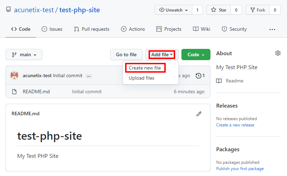
Task: Click the Go to file button
Action: pos(126,54)
